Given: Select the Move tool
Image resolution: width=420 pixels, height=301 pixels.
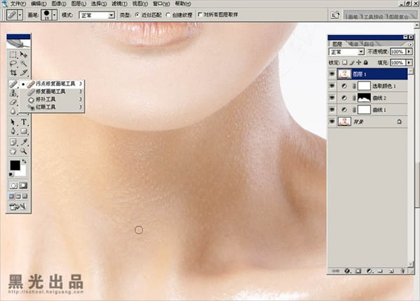Looking at the screenshot, I should pyautogui.click(x=24, y=55).
